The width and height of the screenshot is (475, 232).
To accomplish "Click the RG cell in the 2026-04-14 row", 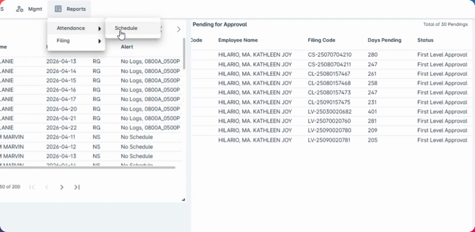I will click(x=96, y=71).
